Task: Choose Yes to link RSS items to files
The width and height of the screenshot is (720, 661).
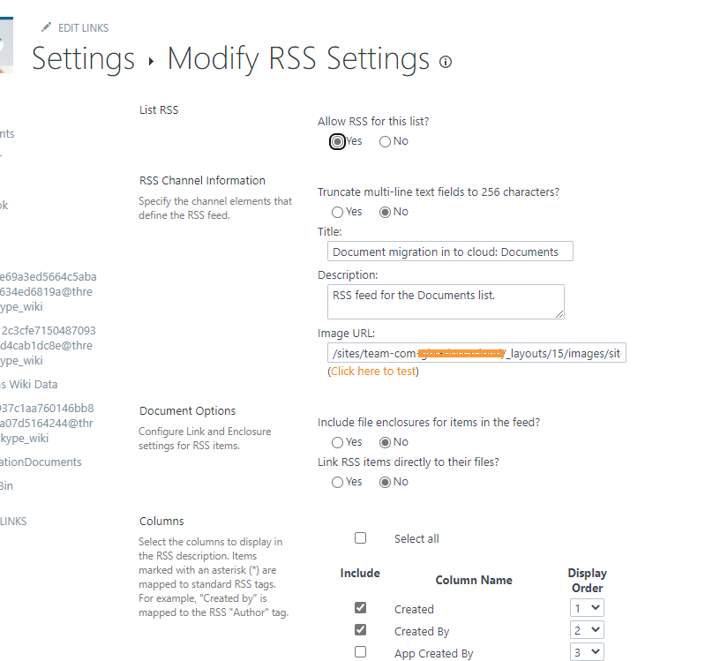Action: [x=337, y=483]
